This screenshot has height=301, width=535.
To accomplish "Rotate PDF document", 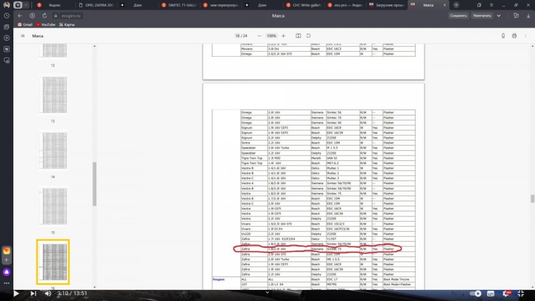I will click(309, 36).
